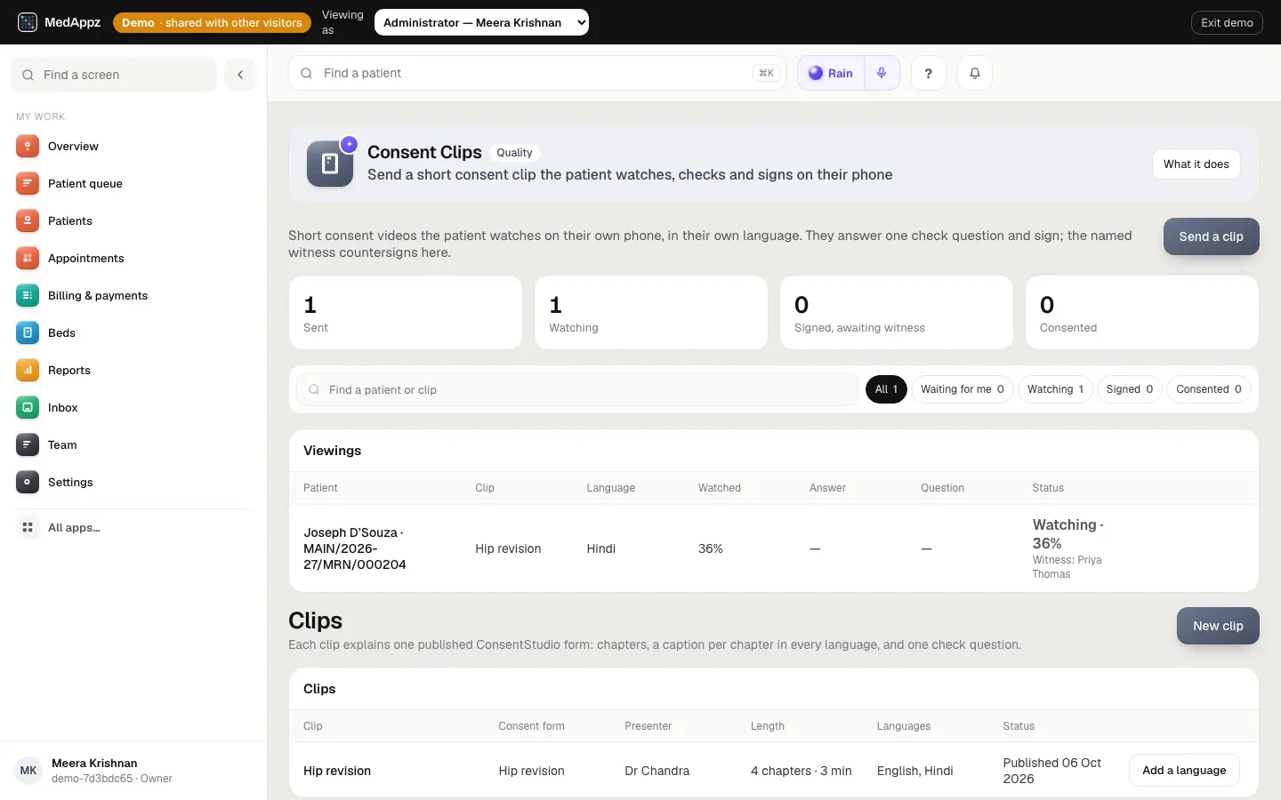
Task: Click What it does button
Action: 1196,164
